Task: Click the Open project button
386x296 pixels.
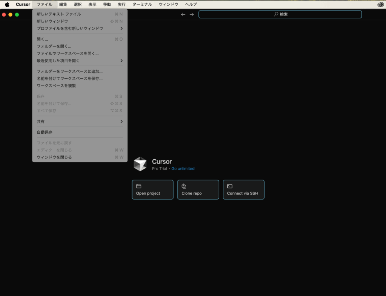Action: pyautogui.click(x=153, y=189)
